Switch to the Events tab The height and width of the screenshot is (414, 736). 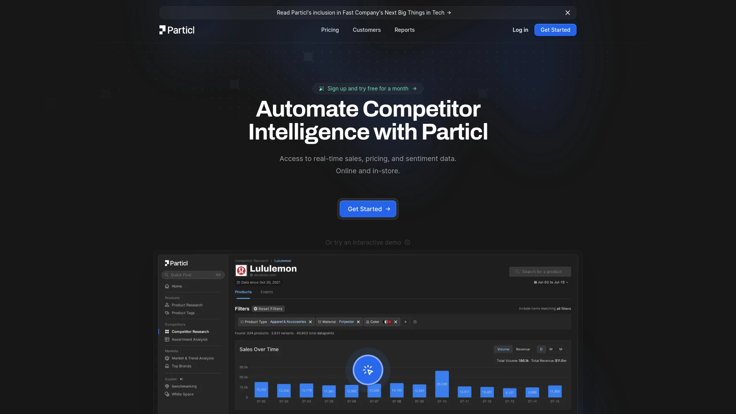pyautogui.click(x=266, y=292)
